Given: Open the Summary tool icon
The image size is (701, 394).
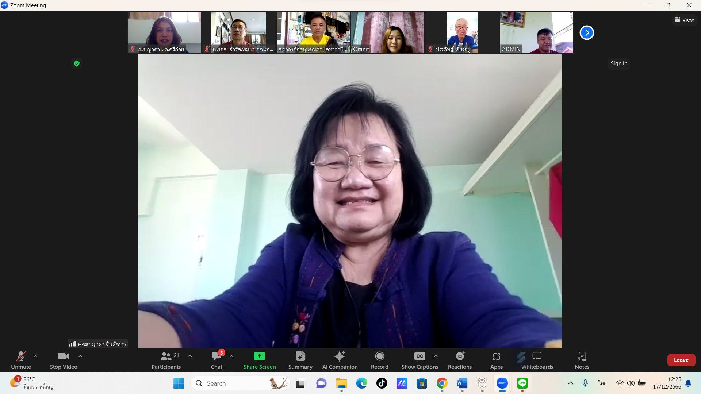Looking at the screenshot, I should pyautogui.click(x=300, y=356).
